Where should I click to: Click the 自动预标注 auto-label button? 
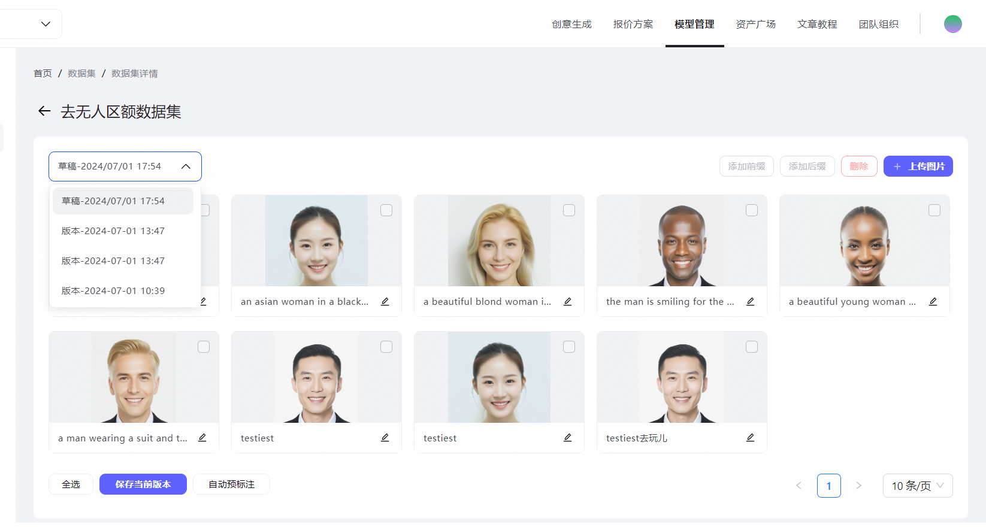click(x=231, y=484)
